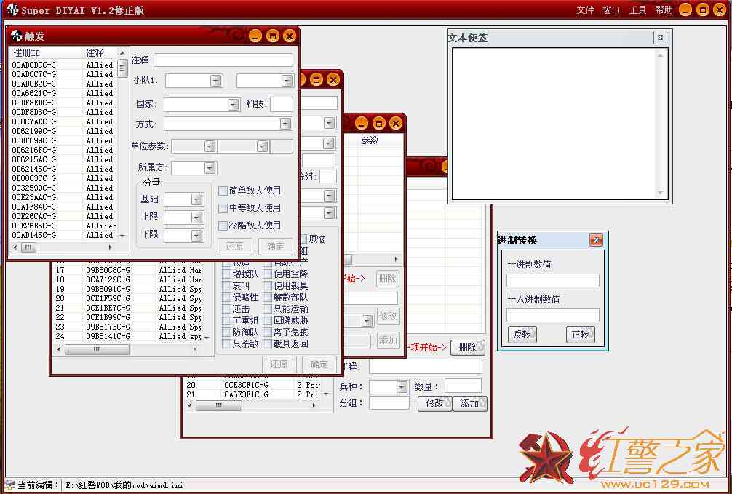Click the 正转 button in 进制转换
Image resolution: width=732 pixels, height=494 pixels.
pos(581,335)
